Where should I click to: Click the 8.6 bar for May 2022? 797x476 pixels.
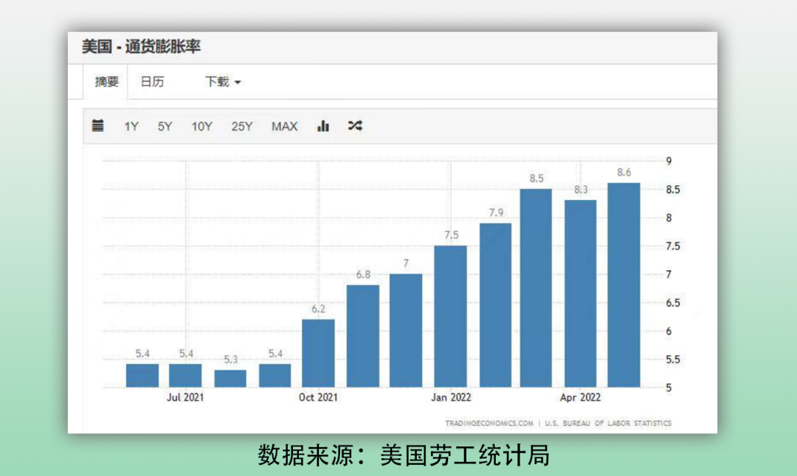pos(624,285)
